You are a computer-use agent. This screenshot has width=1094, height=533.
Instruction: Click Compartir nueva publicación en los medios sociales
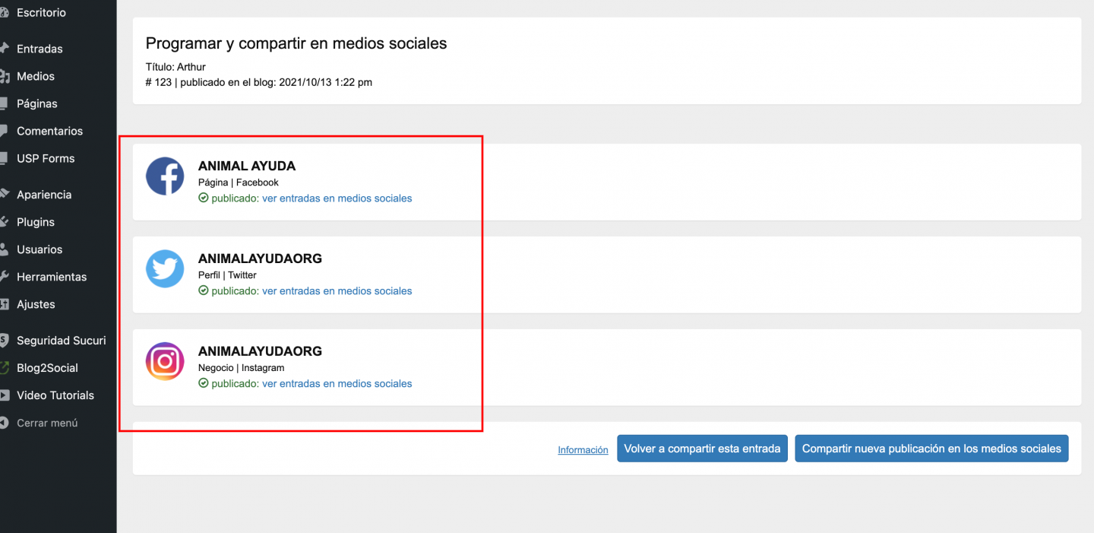point(931,449)
